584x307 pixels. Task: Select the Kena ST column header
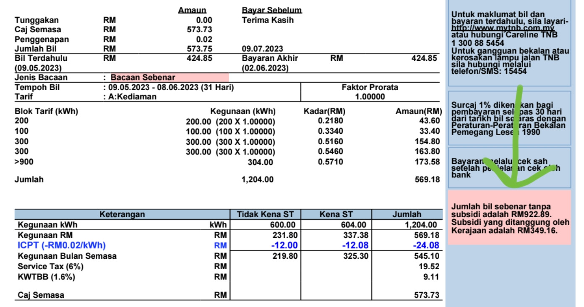[x=336, y=214]
